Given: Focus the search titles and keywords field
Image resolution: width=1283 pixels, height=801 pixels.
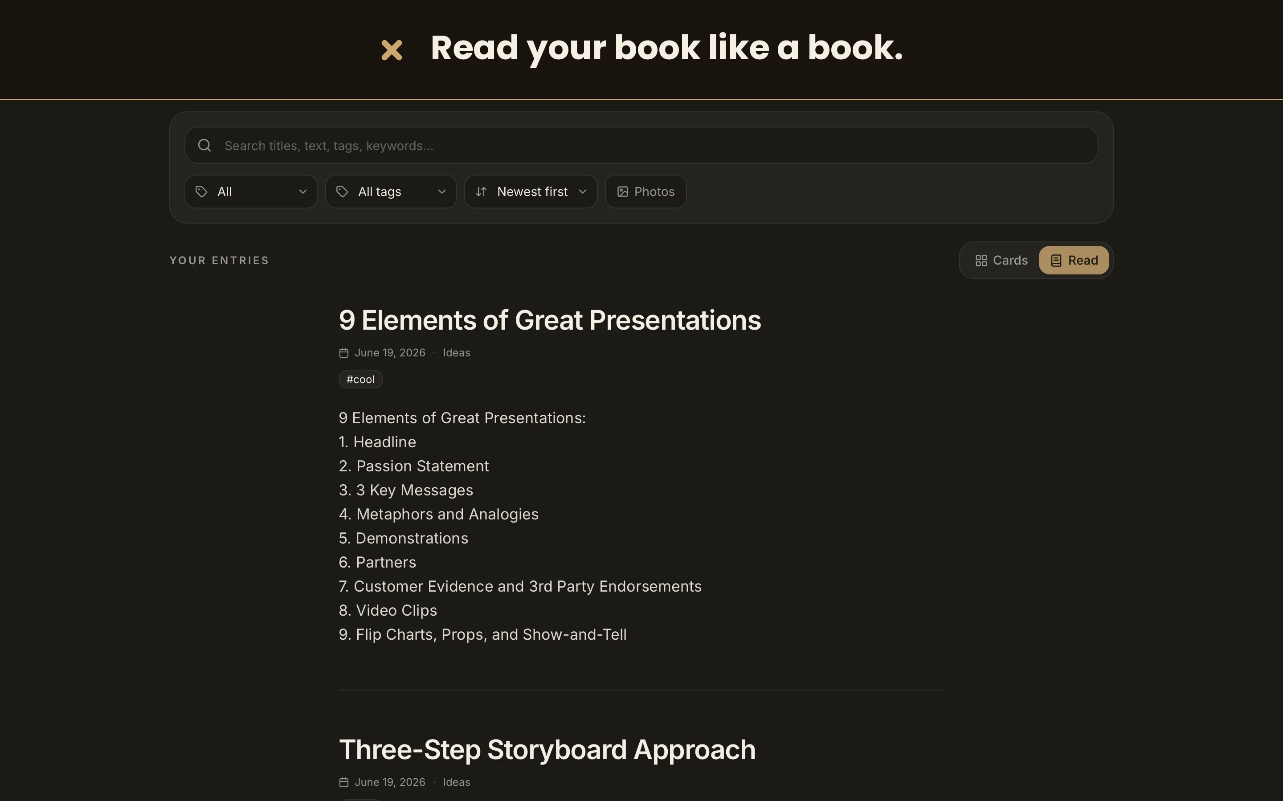Looking at the screenshot, I should coord(641,145).
